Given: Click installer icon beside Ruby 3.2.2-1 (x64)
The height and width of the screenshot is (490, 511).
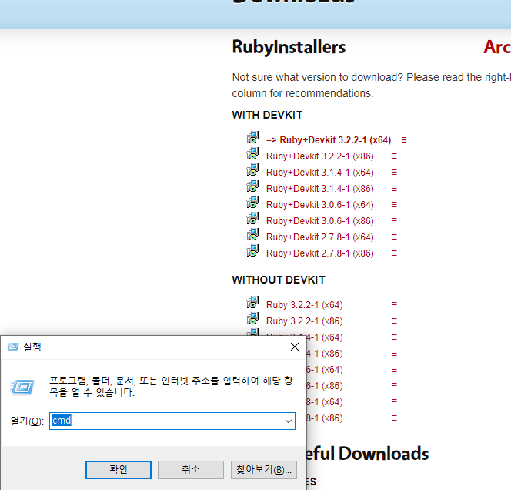Looking at the screenshot, I should [252, 302].
